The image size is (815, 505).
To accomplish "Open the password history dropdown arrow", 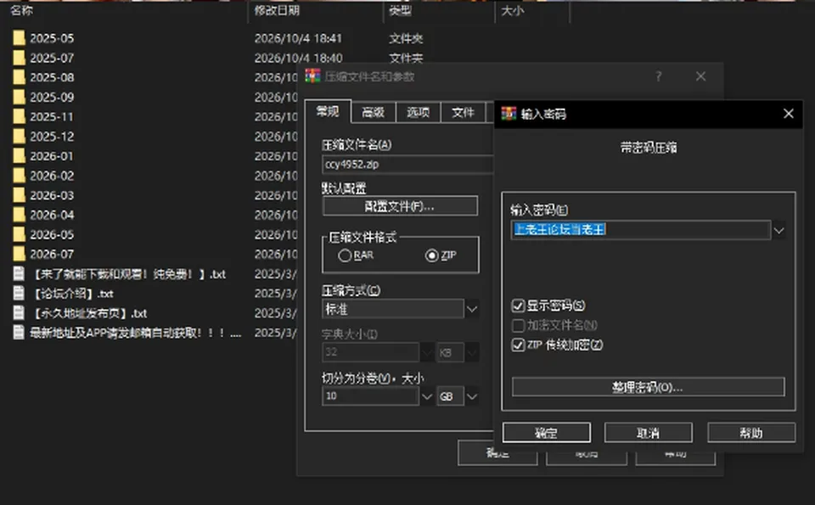I will click(778, 230).
